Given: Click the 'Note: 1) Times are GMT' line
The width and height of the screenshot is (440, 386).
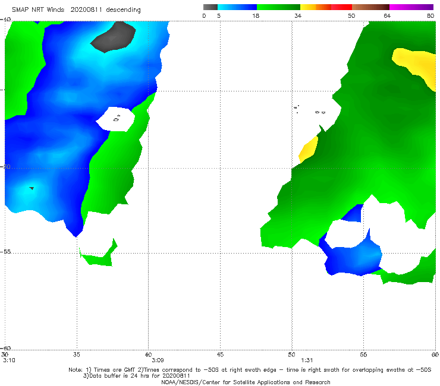Looking at the screenshot, I should [x=250, y=370].
